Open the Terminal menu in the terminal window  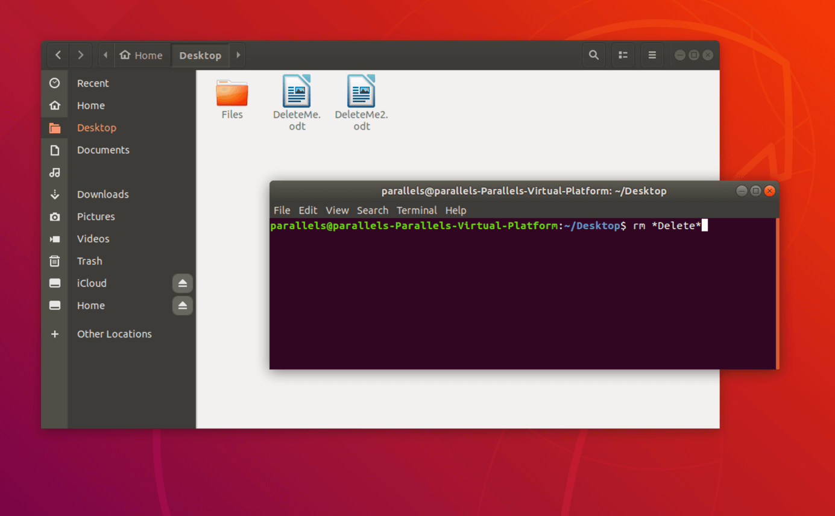(417, 210)
